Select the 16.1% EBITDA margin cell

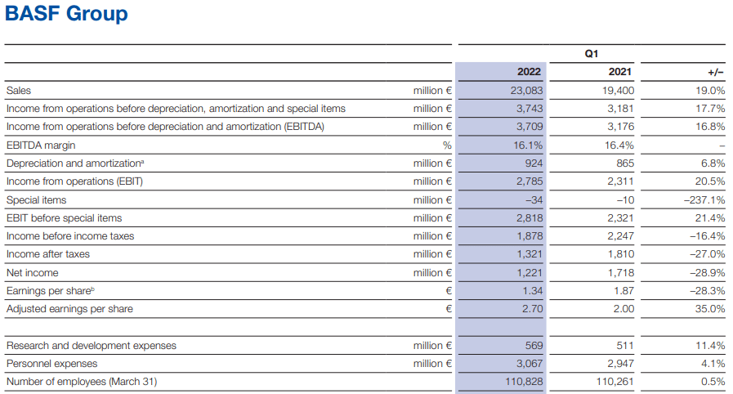pyautogui.click(x=529, y=145)
